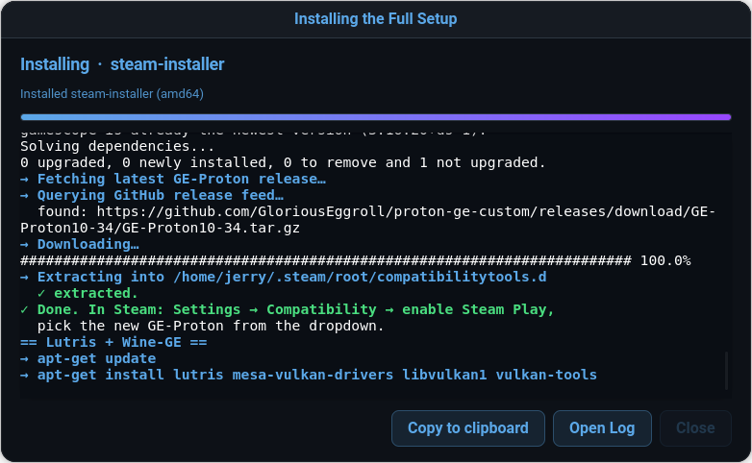The height and width of the screenshot is (463, 752).
Task: Click the 'Solving dependencies...' log line
Action: tap(117, 146)
